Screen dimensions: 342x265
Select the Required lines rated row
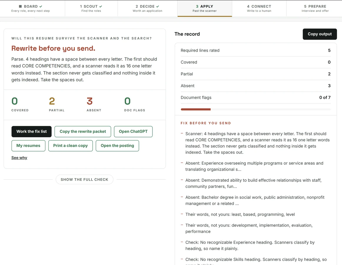click(x=256, y=50)
